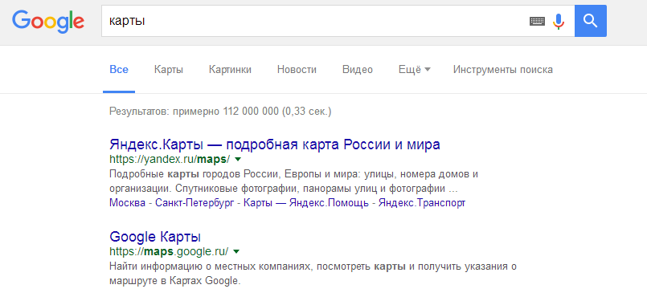647x301 pixels.
Task: Click the 'https://yandex.ru/maps/' URL text
Action: [170, 159]
